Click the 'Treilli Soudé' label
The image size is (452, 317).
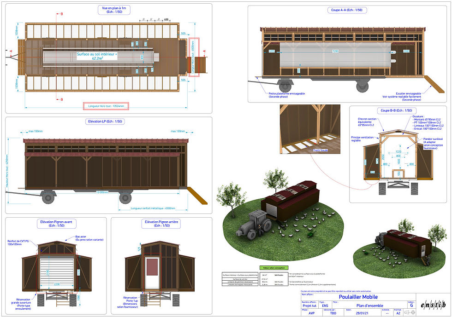[x=320, y=150]
